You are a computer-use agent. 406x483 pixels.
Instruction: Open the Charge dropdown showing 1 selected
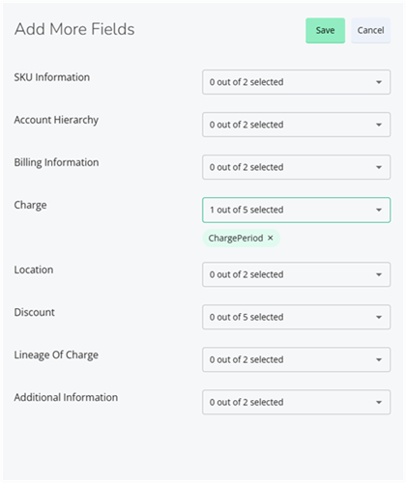coord(296,210)
